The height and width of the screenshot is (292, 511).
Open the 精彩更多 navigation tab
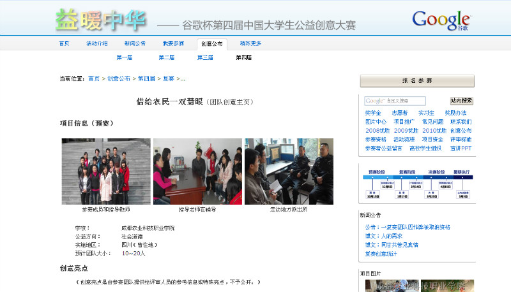(x=250, y=43)
